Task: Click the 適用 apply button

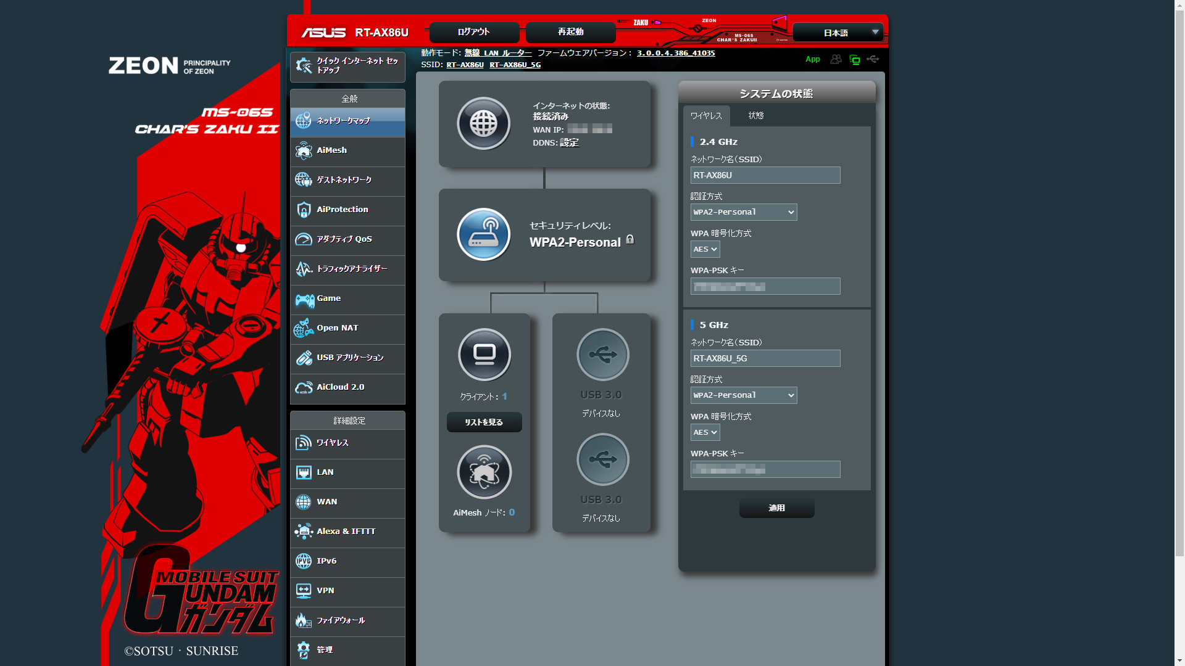Action: coord(776,508)
